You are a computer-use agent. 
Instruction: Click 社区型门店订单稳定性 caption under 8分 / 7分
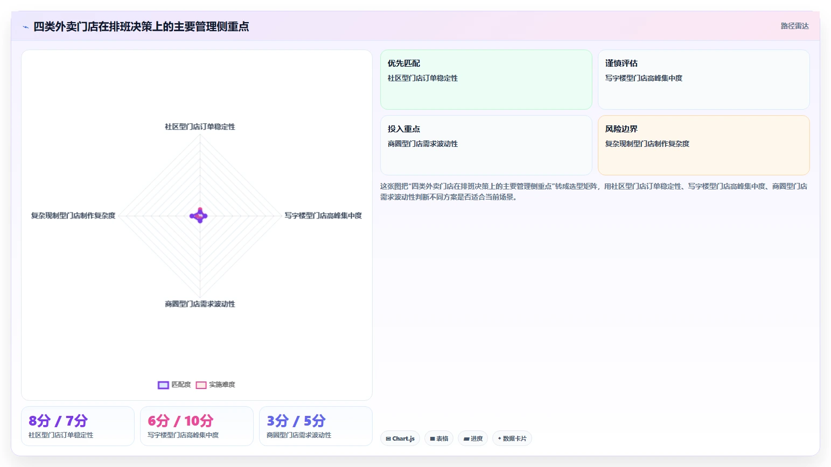pyautogui.click(x=61, y=435)
